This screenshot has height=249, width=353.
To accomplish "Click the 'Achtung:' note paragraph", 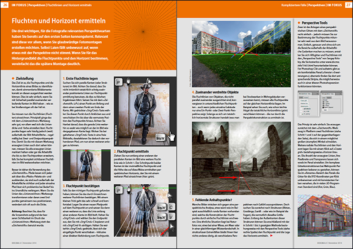I will [x=31, y=218].
